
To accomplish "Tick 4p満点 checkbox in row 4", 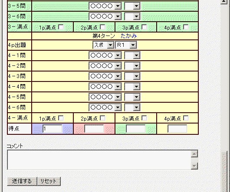I will point(186,118).
